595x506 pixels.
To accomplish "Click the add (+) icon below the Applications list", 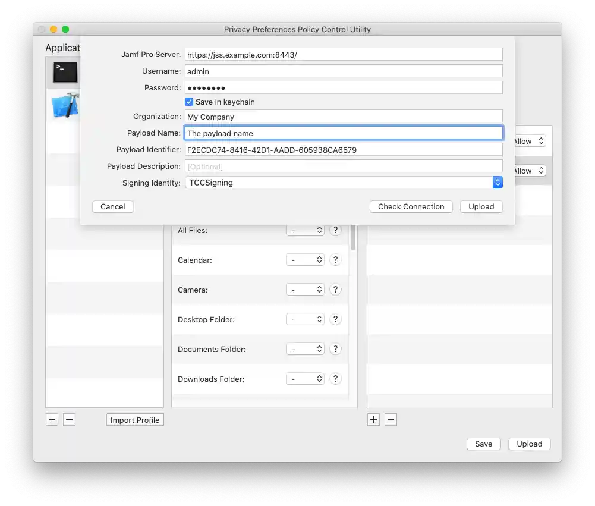I will coord(52,420).
